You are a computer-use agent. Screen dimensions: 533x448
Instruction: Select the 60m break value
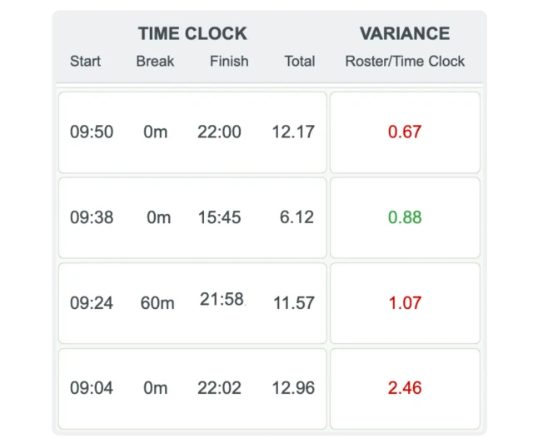157,303
